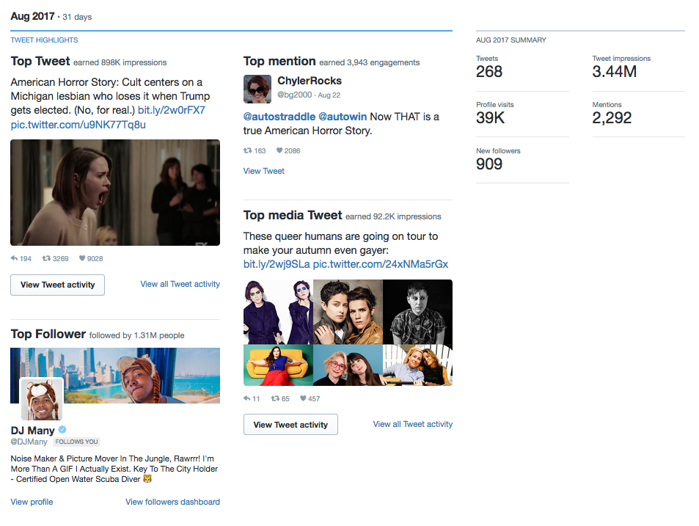This screenshot has width=699, height=526.
Task: Open View Tweet activity under the top media Tweet
Action: tap(290, 425)
